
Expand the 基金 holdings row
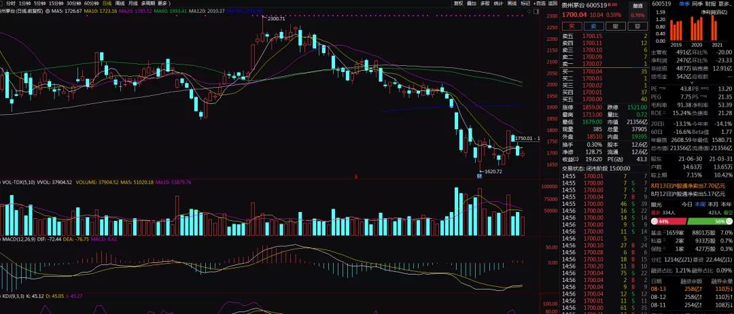pyautogui.click(x=692, y=232)
